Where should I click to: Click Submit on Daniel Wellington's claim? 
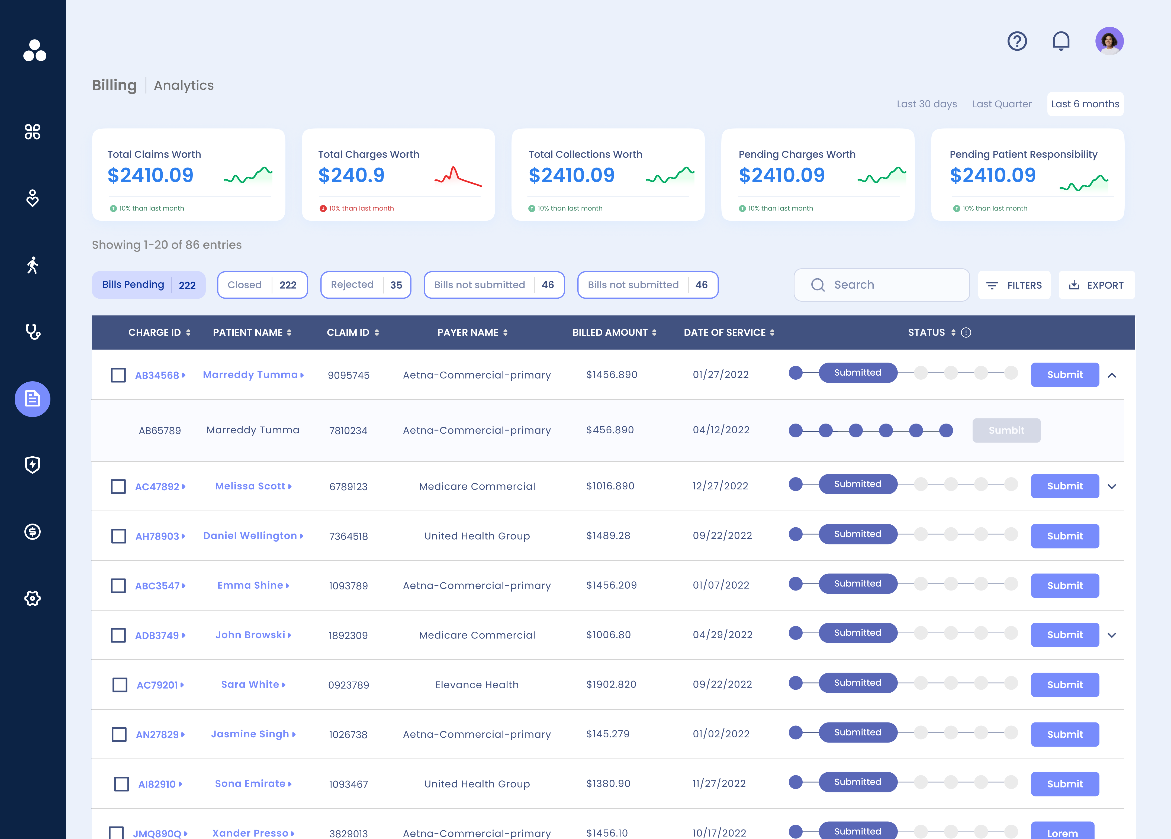pyautogui.click(x=1065, y=536)
